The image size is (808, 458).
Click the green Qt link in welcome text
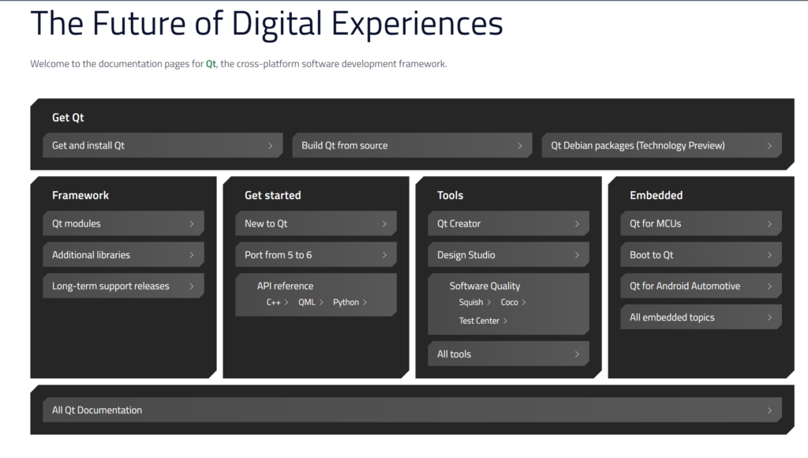(x=211, y=64)
